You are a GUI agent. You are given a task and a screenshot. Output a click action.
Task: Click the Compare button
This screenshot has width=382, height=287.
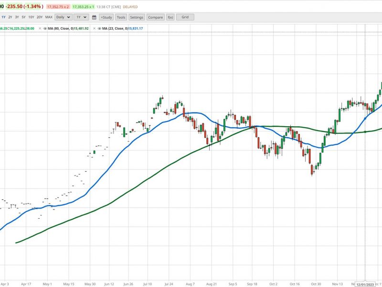[x=156, y=17]
